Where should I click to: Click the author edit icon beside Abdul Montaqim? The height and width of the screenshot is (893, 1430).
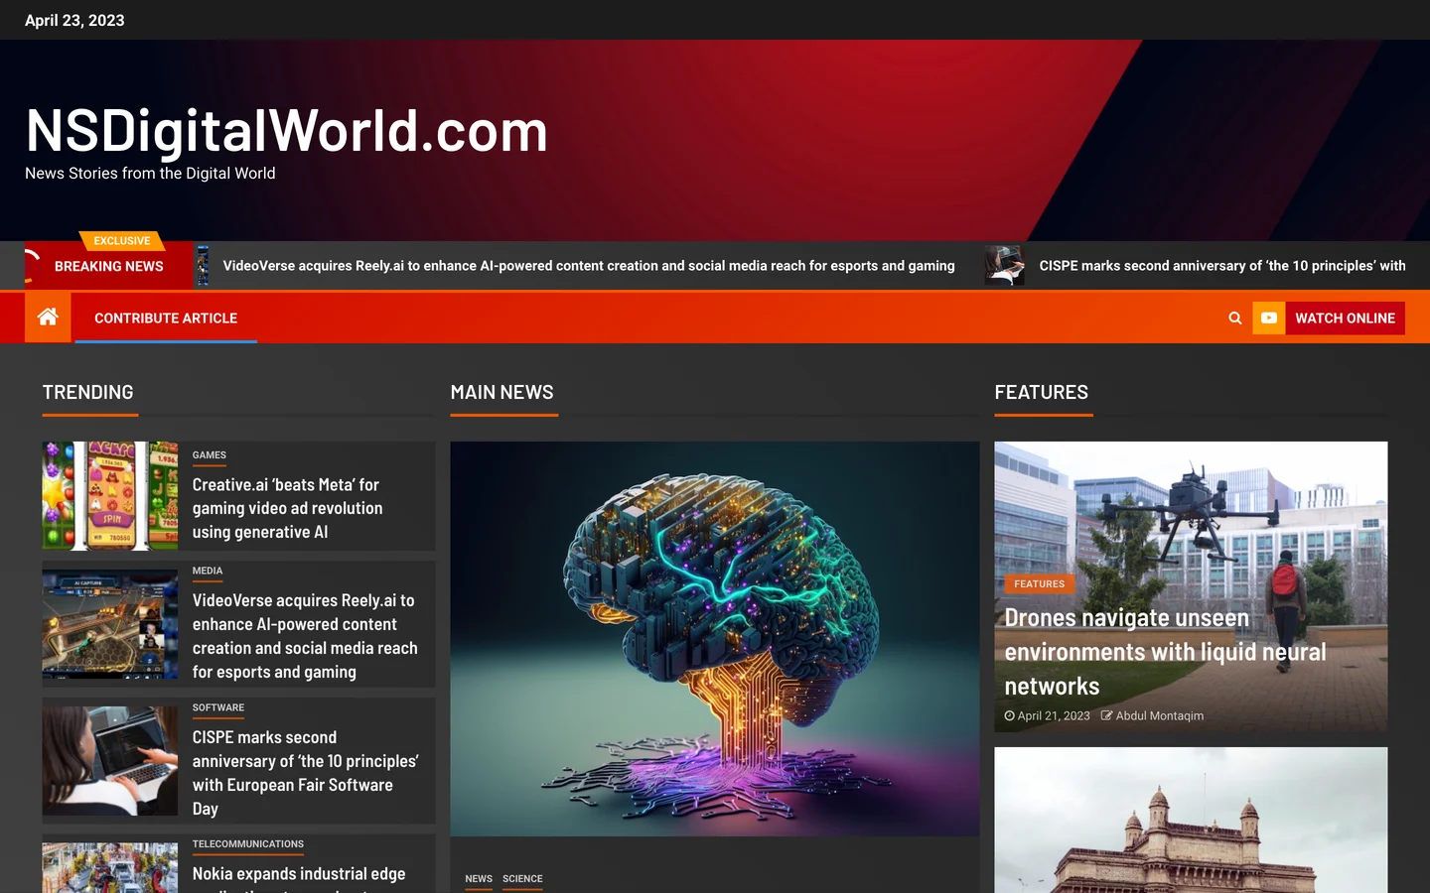(x=1106, y=715)
